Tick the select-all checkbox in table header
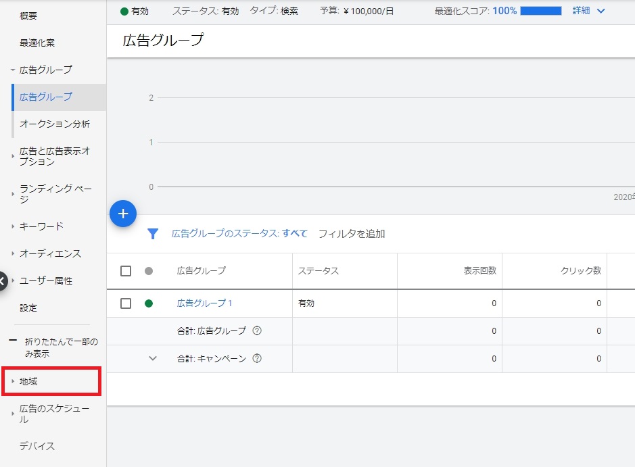The image size is (635, 467). [x=126, y=271]
